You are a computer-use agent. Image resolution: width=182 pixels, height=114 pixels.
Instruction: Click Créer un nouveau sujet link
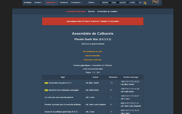(93, 69)
